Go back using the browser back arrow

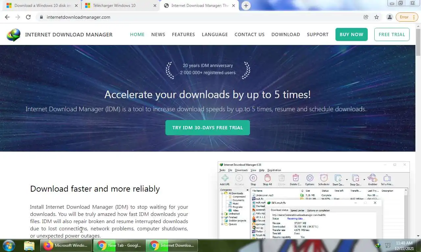point(7,17)
